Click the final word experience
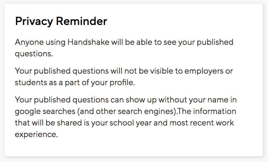The height and width of the screenshot is (162, 268). 36,134
